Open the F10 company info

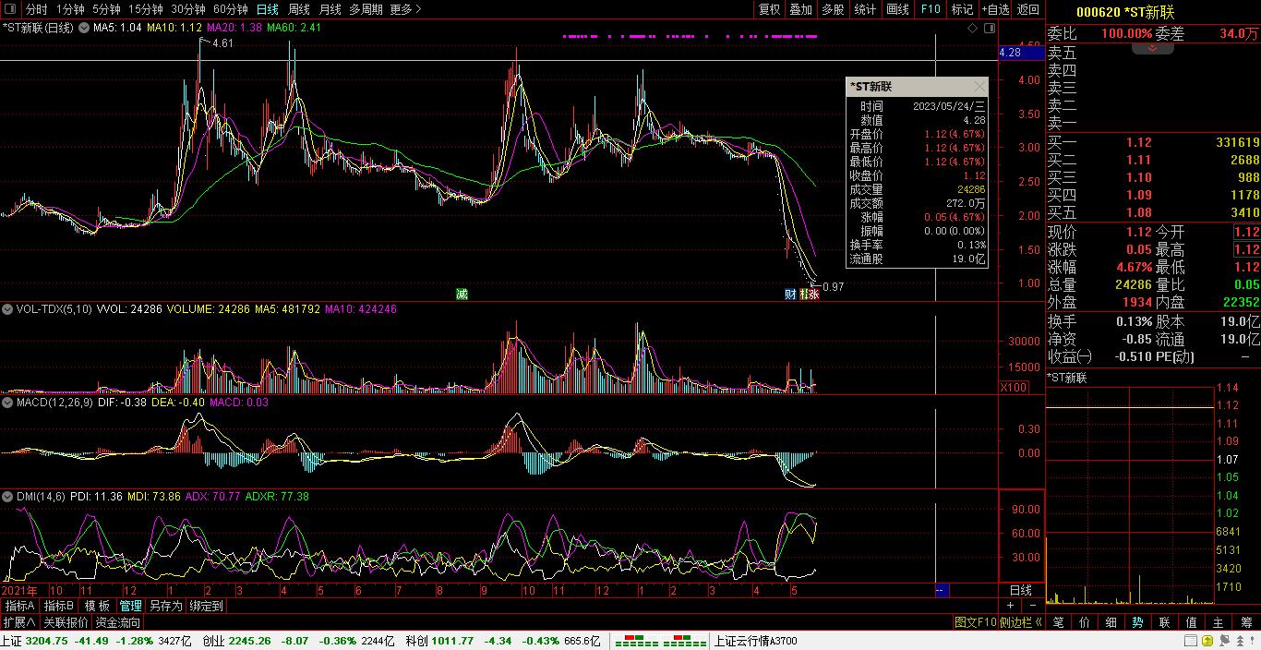(x=930, y=9)
